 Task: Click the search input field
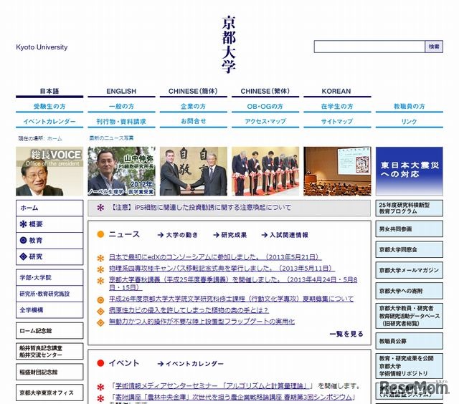click(x=369, y=47)
